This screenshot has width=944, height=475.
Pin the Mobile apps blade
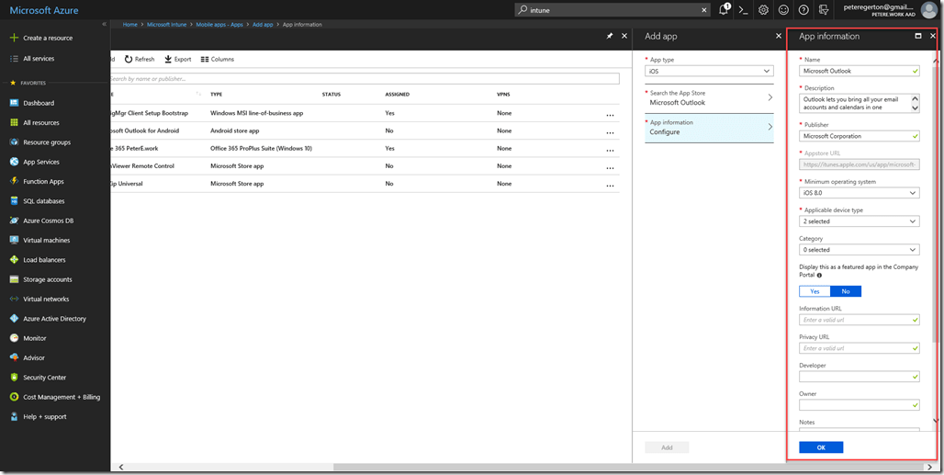click(610, 36)
